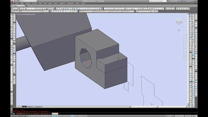Click the sign-in user icon in title bar
The width and height of the screenshot is (208, 117).
pyautogui.click(x=170, y=1)
